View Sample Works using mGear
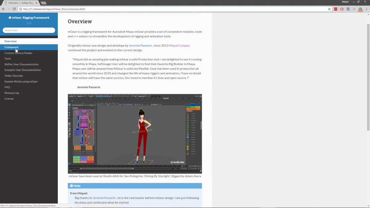 pos(29,81)
